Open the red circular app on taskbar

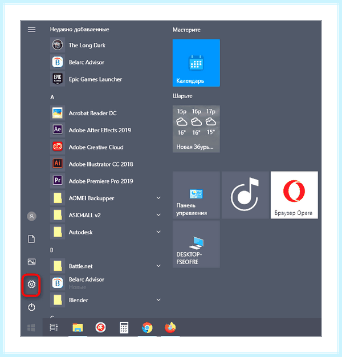[x=100, y=327]
